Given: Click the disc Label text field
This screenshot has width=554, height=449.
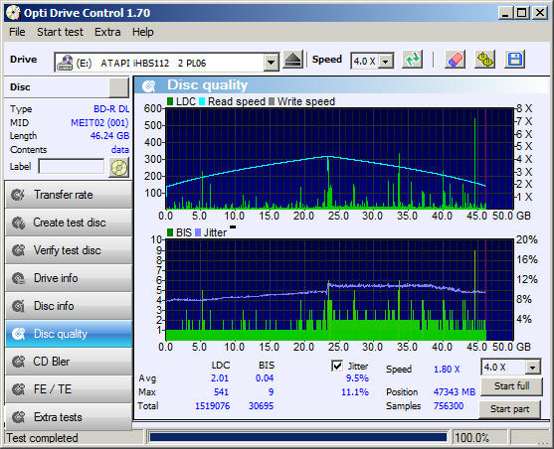Looking at the screenshot, I should (72, 166).
